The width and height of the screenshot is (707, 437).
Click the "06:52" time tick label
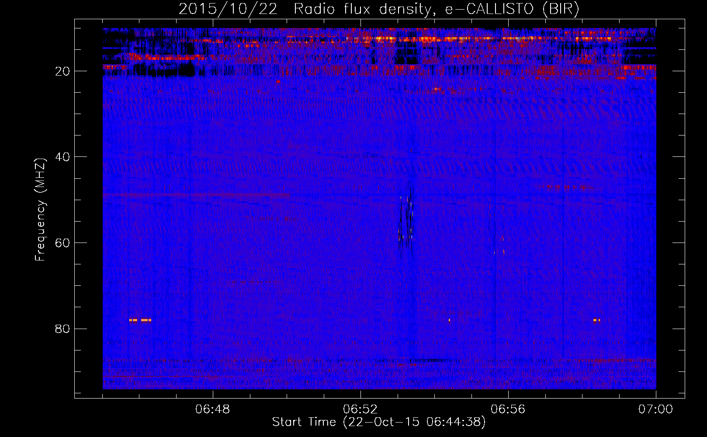click(360, 409)
